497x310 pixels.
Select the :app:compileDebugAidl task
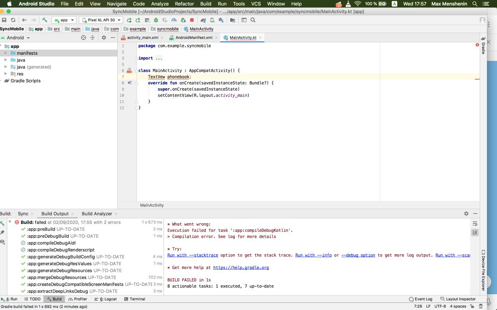coord(51,243)
